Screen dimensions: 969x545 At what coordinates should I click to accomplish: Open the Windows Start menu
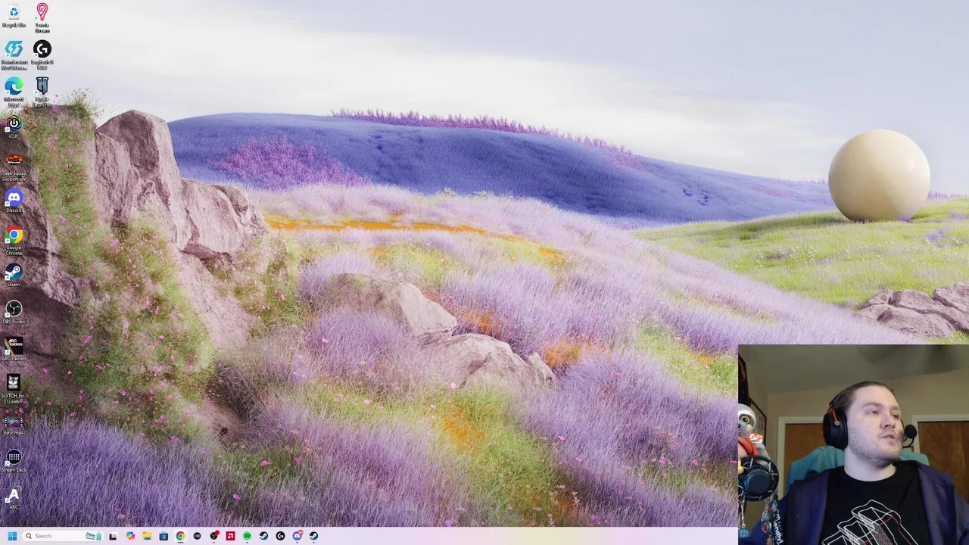coord(12,536)
